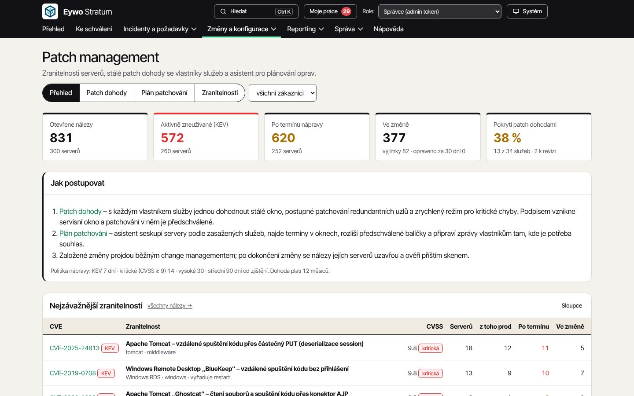
Task: Click the search magnifier icon
Action: click(223, 11)
